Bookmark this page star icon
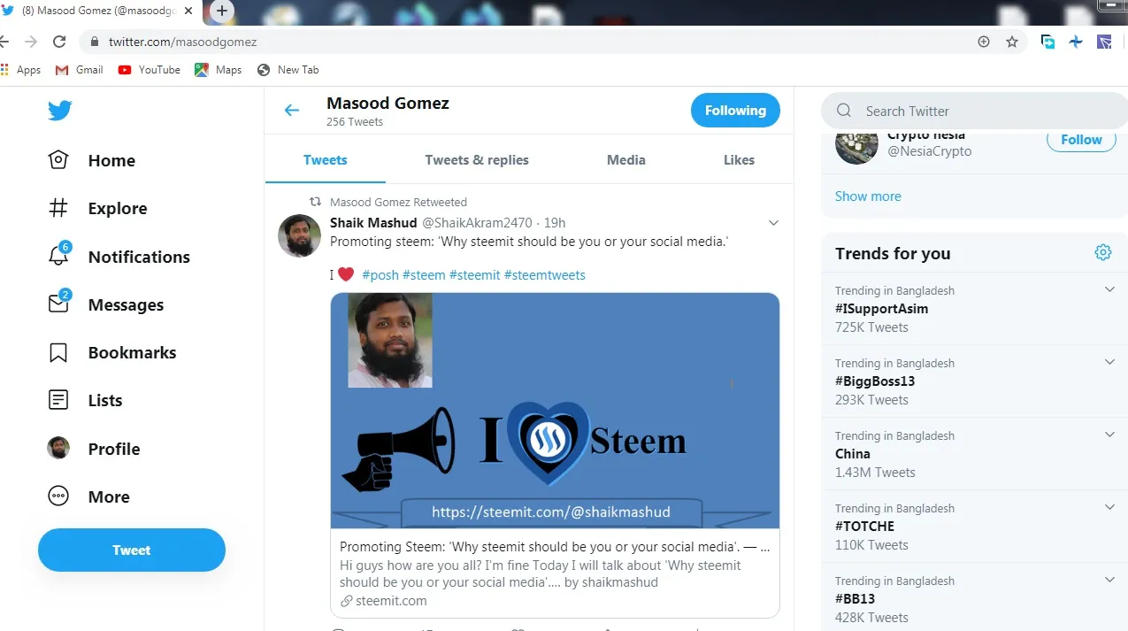Screen dimensions: 1128x631 coord(1012,42)
